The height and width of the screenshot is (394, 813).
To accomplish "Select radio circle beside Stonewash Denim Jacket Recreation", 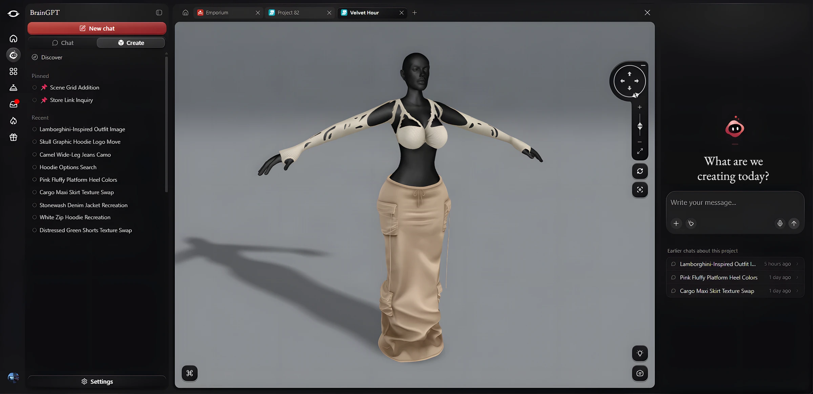I will (x=35, y=205).
